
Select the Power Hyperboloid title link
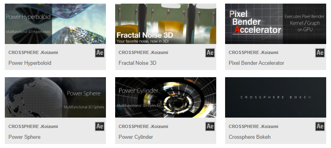(30, 63)
